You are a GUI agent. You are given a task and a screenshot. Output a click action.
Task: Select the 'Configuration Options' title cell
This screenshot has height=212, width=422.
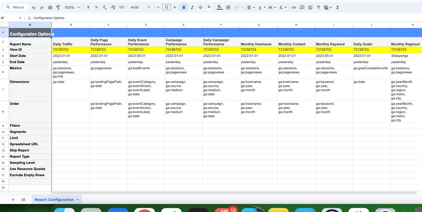point(30,33)
